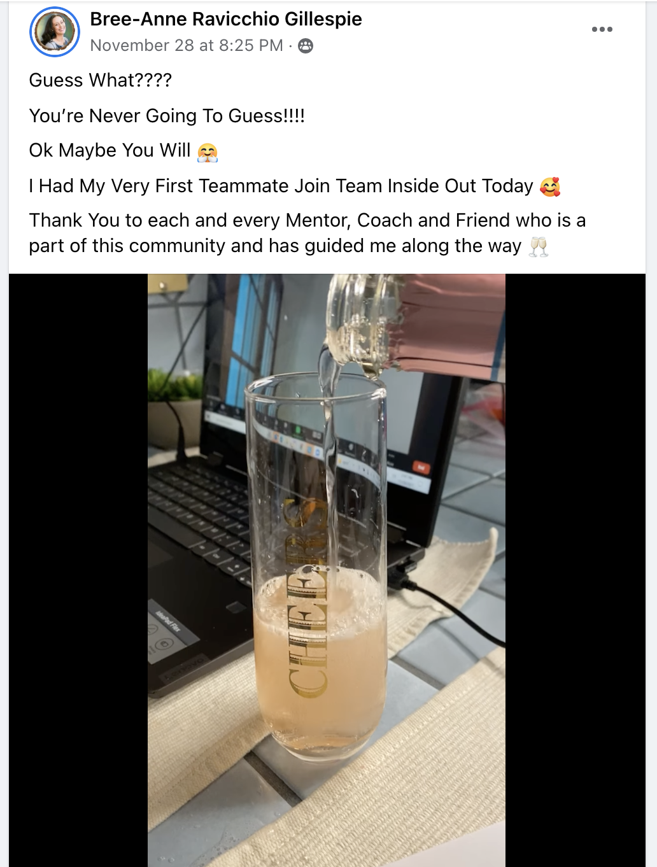The image size is (657, 867).
Task: Click the clinking champagne glasses emoji
Action: pyautogui.click(x=539, y=246)
